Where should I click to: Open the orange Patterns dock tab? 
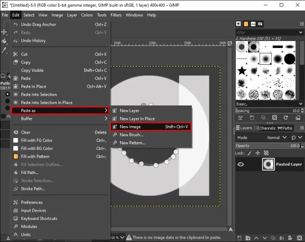click(x=246, y=24)
